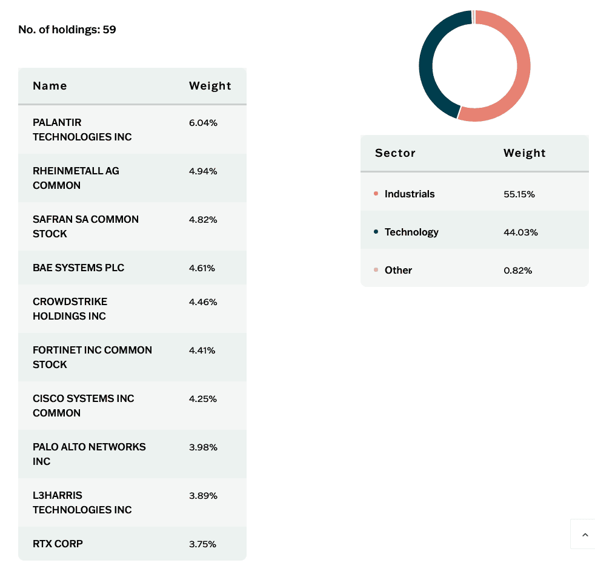595x563 pixels.
Task: Select the Palantir Technologies Inc row
Action: (x=82, y=130)
